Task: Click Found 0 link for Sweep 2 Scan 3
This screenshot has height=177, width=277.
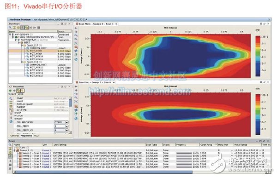Action: point(47,156)
